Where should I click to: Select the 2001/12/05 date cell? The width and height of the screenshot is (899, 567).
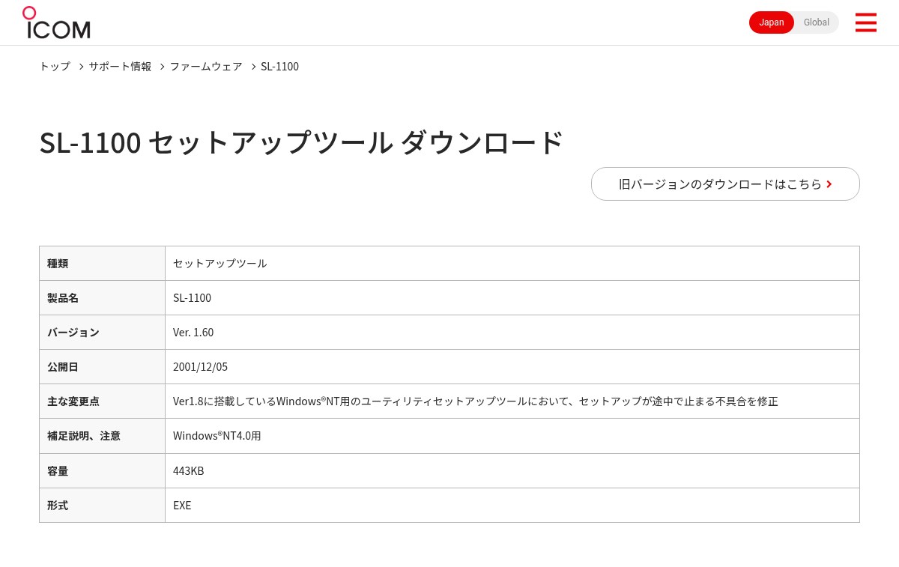click(512, 367)
